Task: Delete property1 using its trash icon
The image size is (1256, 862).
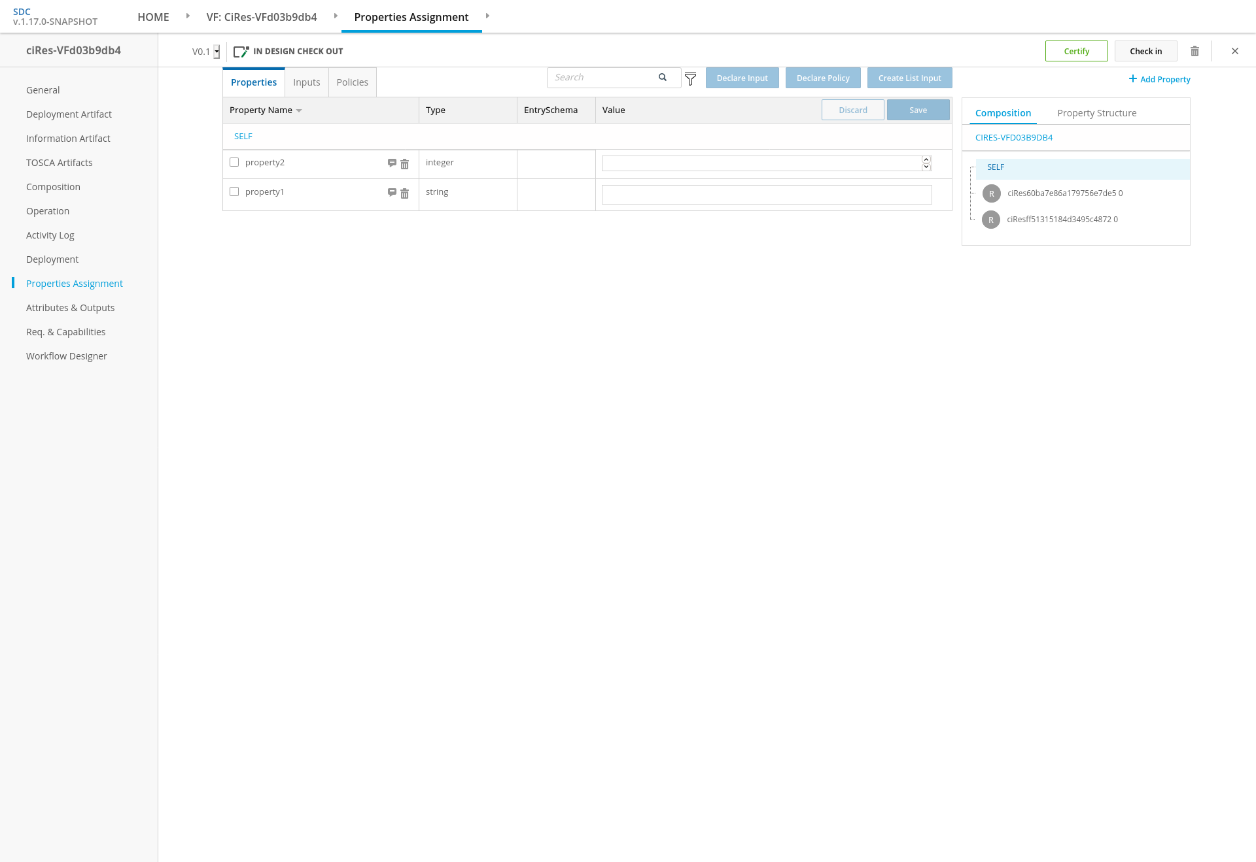Action: click(x=404, y=193)
